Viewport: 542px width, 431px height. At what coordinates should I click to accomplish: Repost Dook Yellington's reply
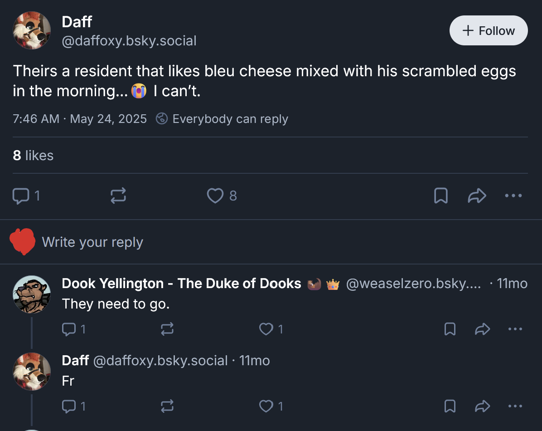167,329
